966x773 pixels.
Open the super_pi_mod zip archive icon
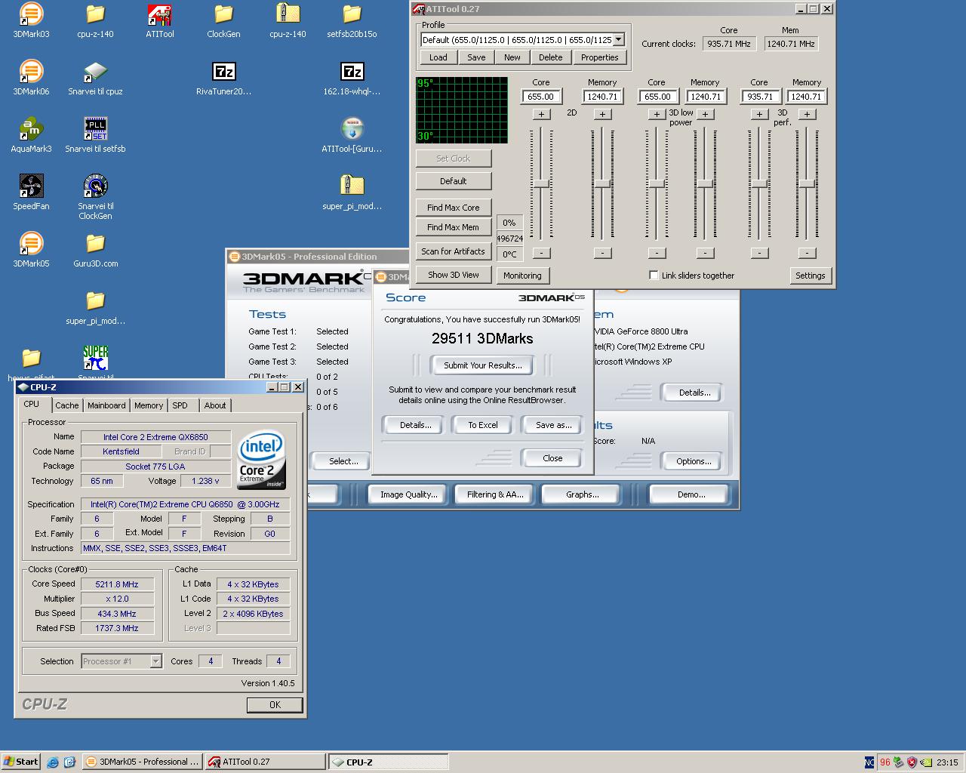pyautogui.click(x=352, y=192)
